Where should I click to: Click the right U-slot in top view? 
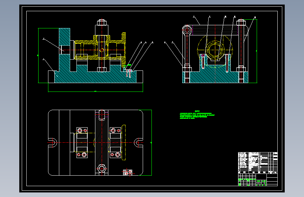[x=139, y=143]
